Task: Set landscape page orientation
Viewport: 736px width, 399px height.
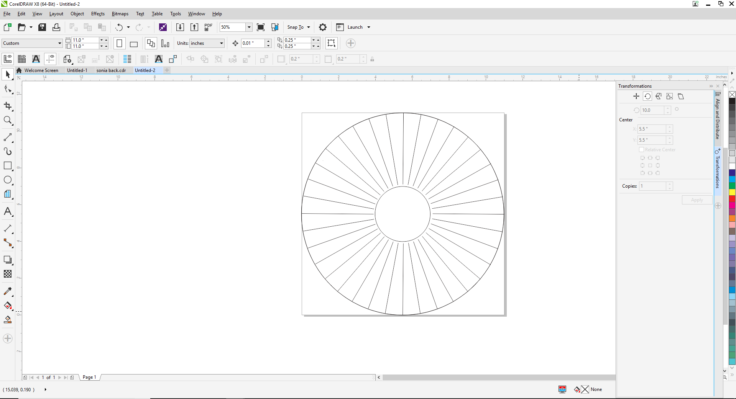Action: coord(134,43)
